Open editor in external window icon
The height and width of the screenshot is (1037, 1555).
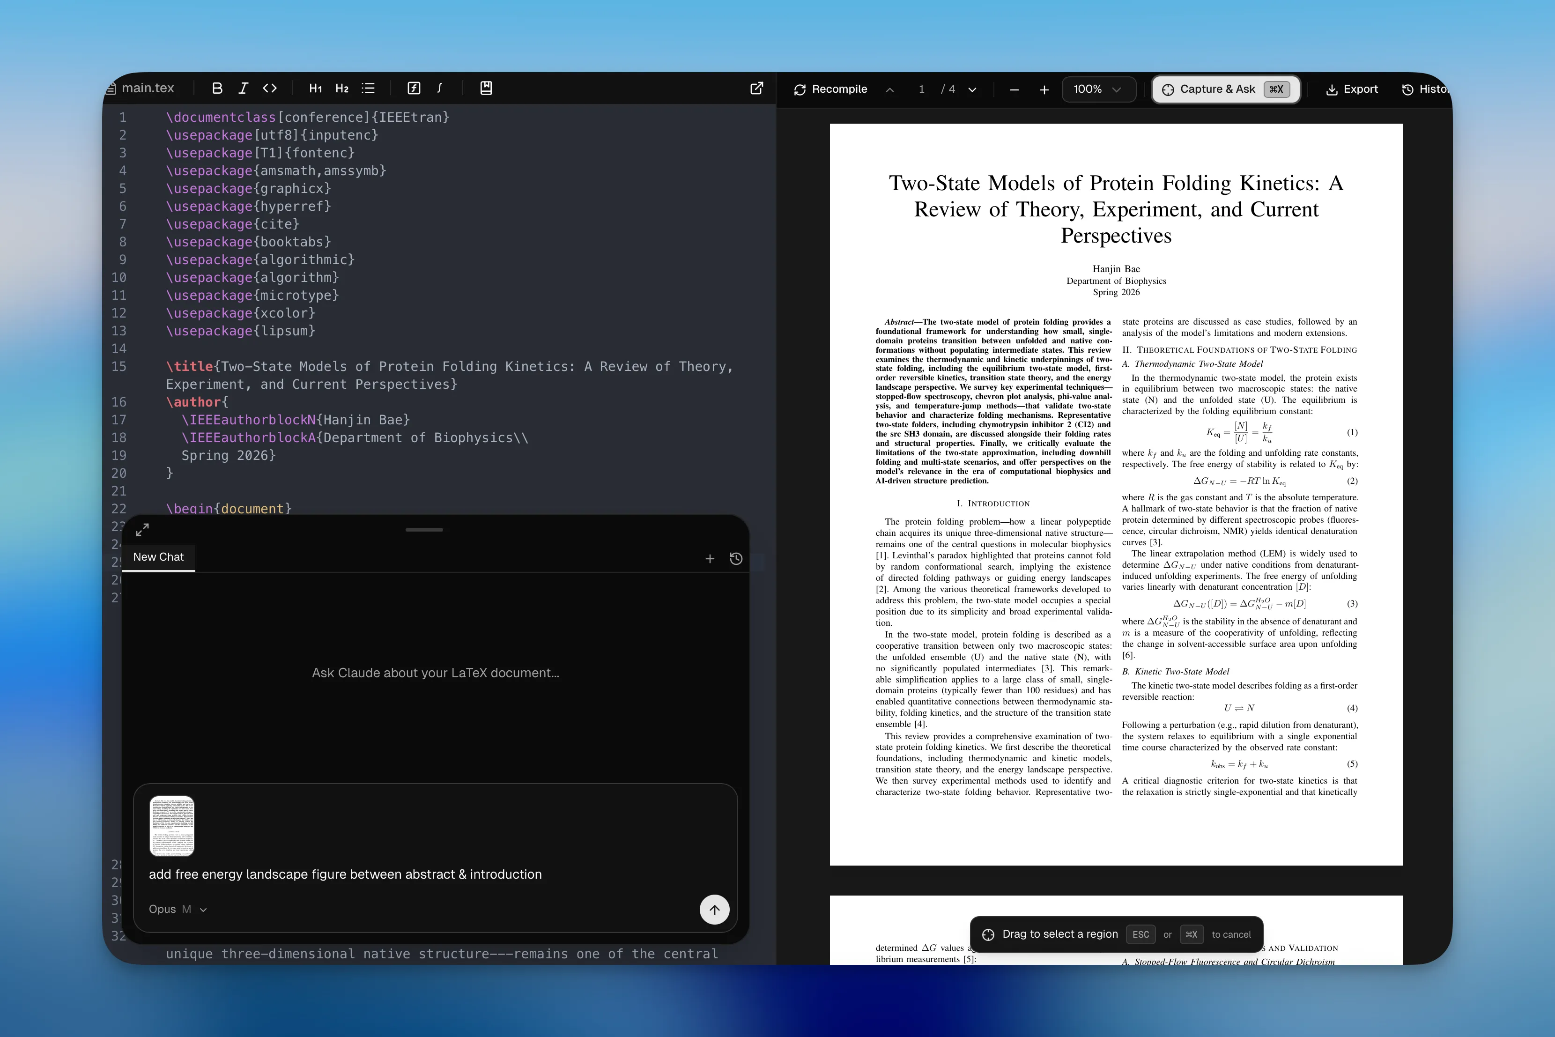(757, 88)
